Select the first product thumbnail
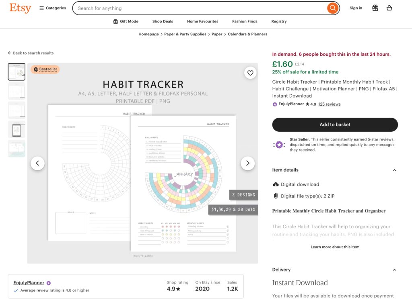 click(16, 72)
